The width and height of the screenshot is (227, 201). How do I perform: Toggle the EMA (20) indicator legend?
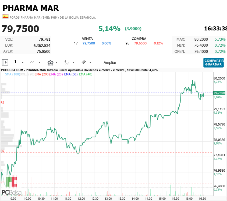pyautogui.click(x=56, y=74)
